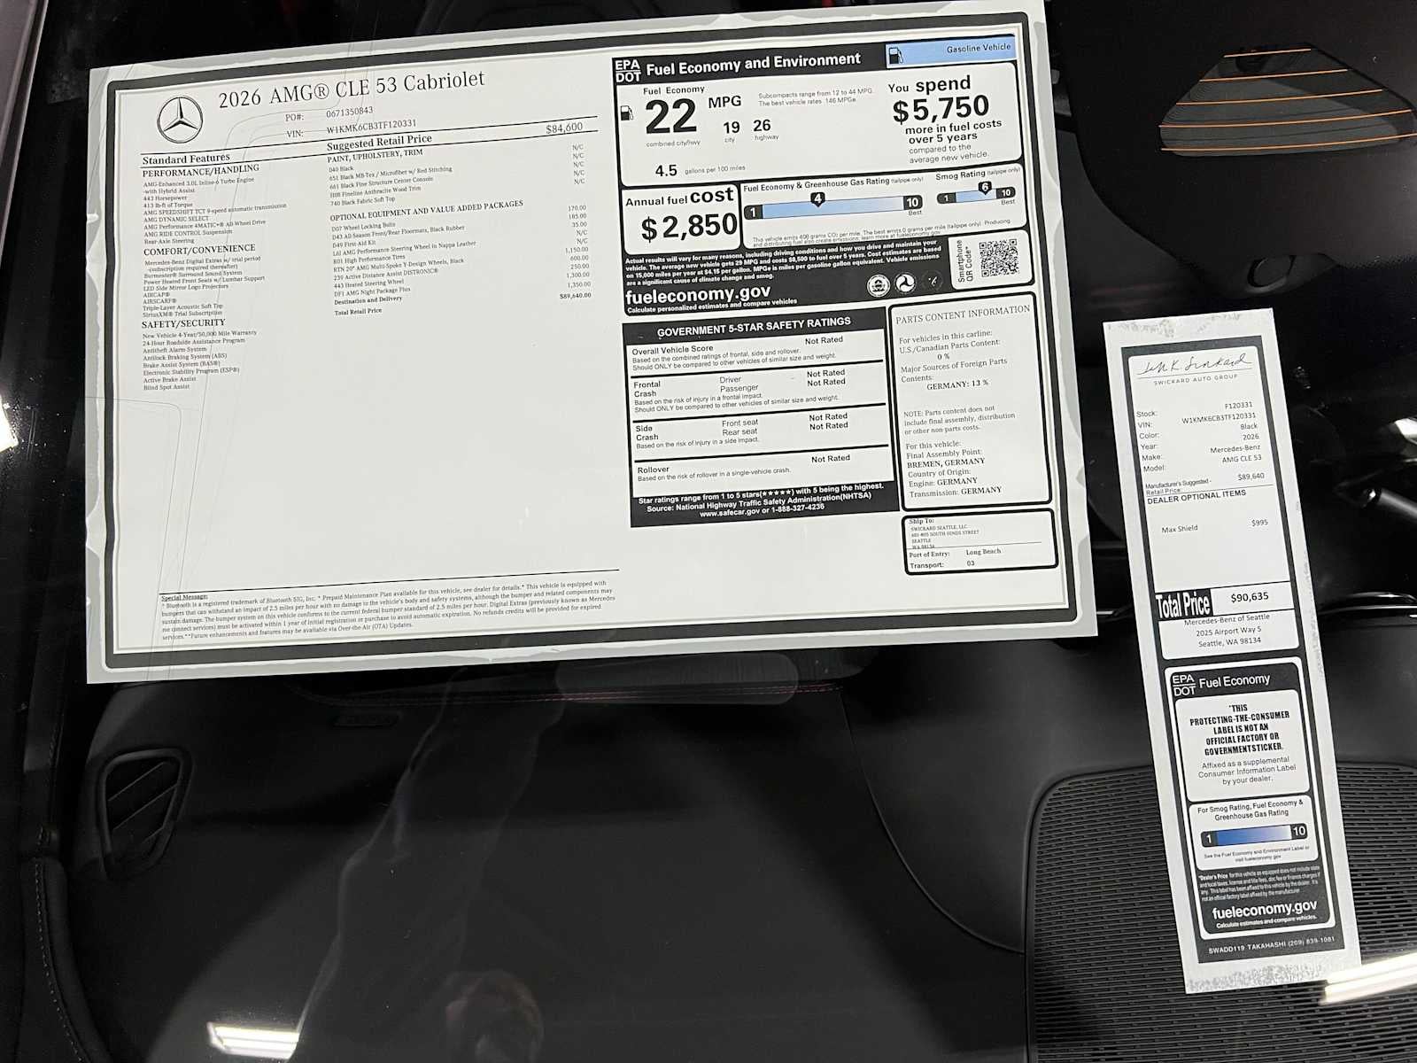Screen dimensions: 1417x1063
Task: Click the 'Destination and Delivery' line
Action: 368,300
